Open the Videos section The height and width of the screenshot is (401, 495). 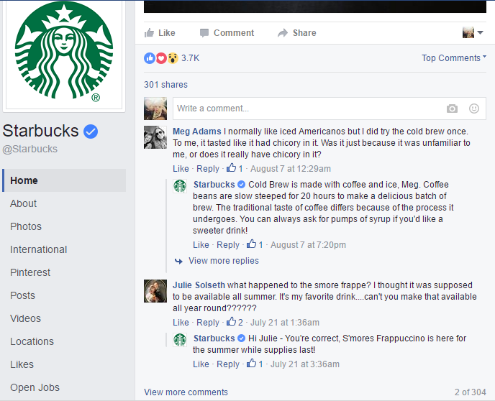coord(25,318)
